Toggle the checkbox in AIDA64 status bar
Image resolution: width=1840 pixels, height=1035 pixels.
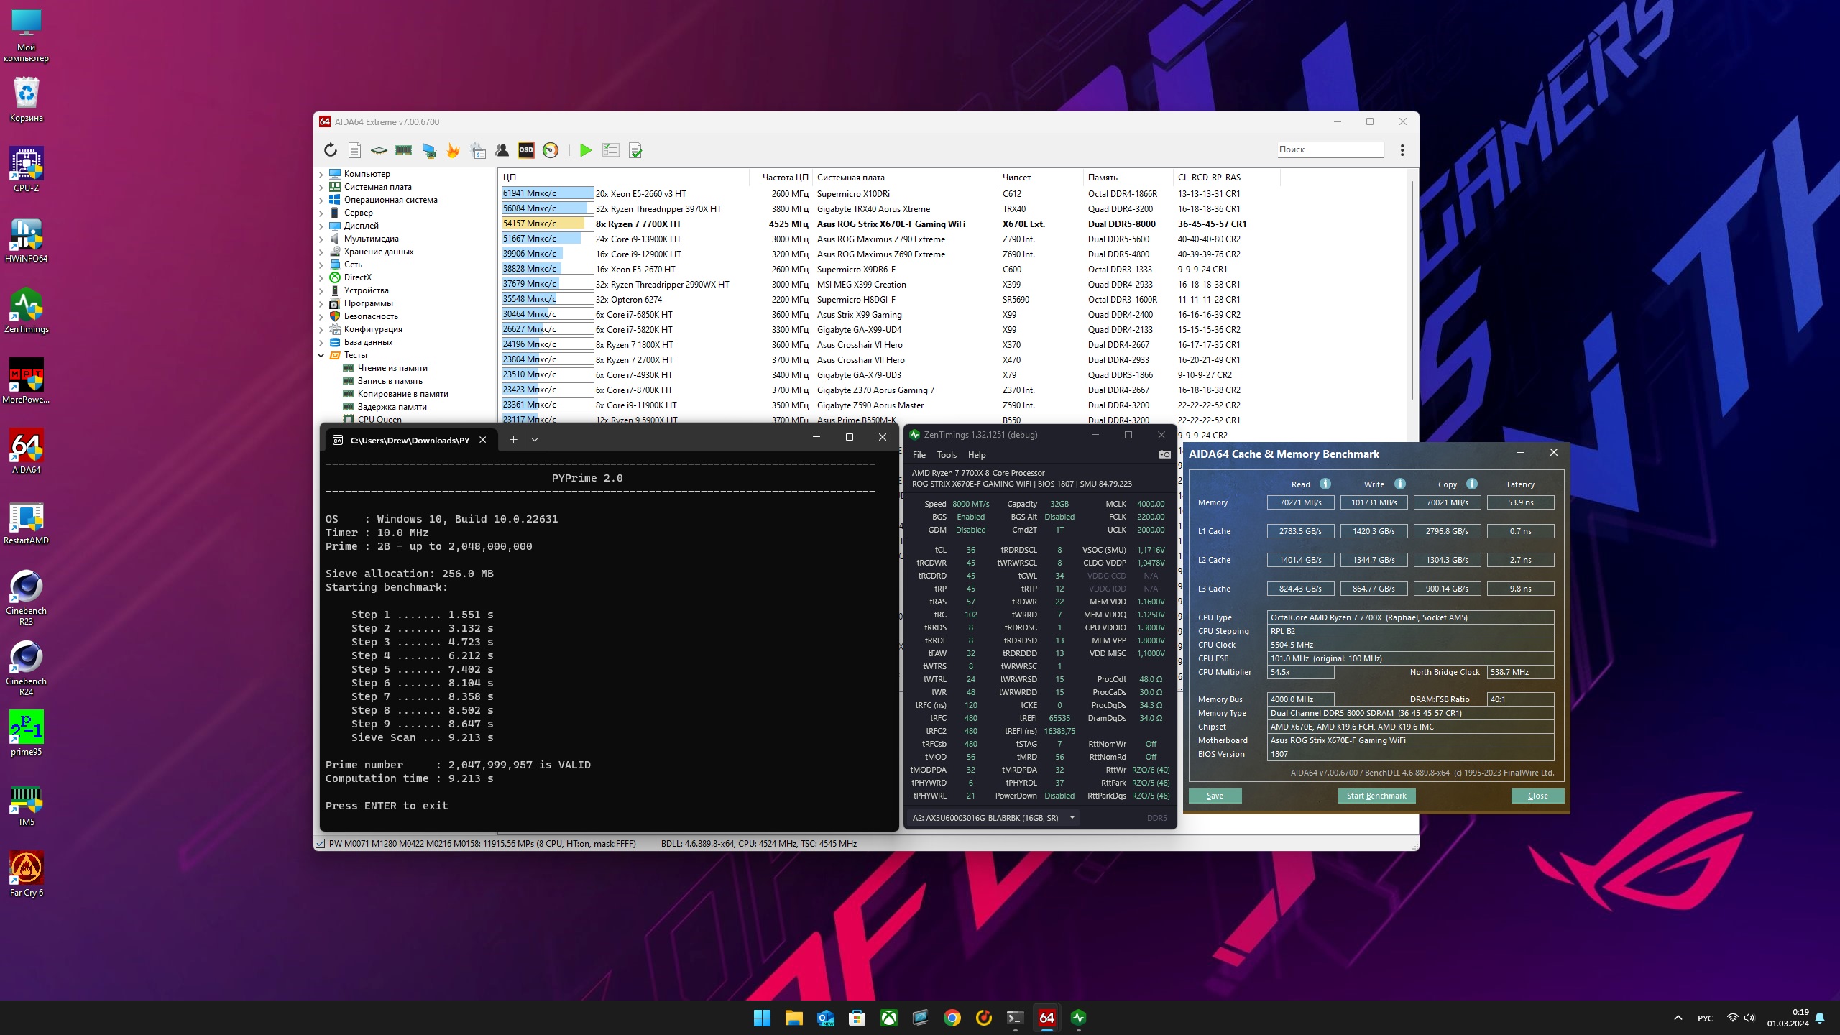[321, 844]
